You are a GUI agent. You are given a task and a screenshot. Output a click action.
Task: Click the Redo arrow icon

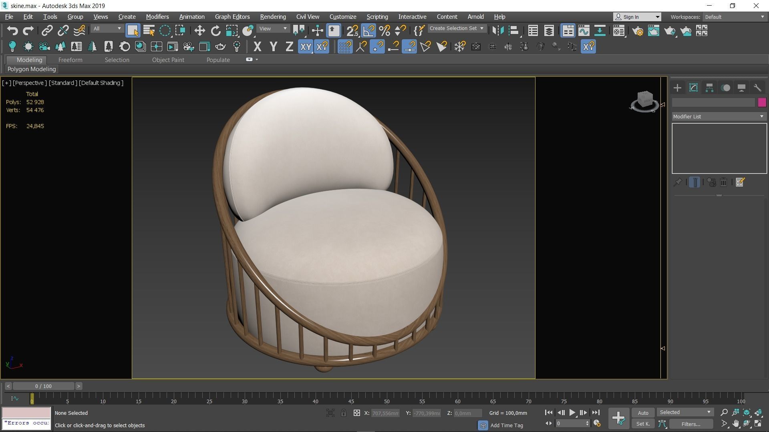click(x=28, y=31)
